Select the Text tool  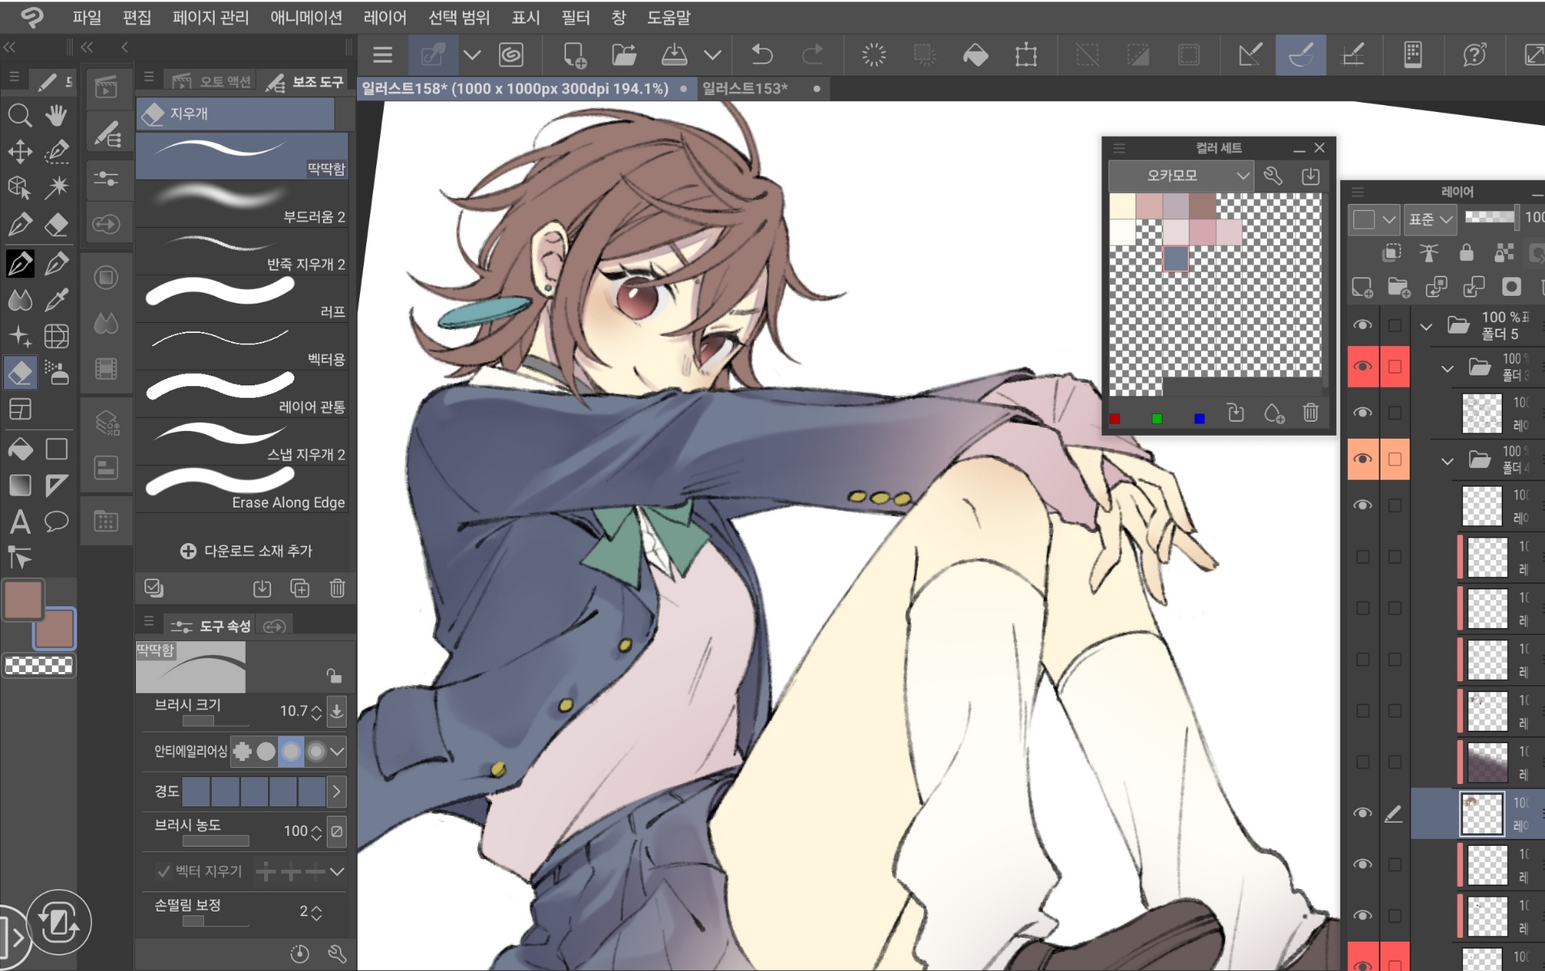point(20,522)
